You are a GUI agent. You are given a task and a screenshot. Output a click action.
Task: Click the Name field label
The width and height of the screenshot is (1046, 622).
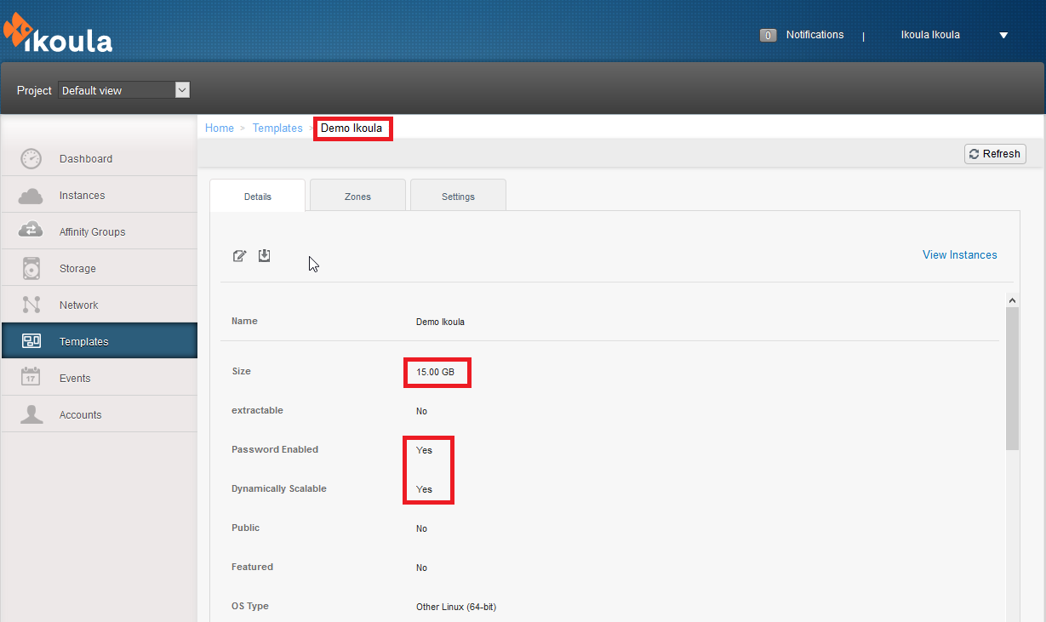244,322
